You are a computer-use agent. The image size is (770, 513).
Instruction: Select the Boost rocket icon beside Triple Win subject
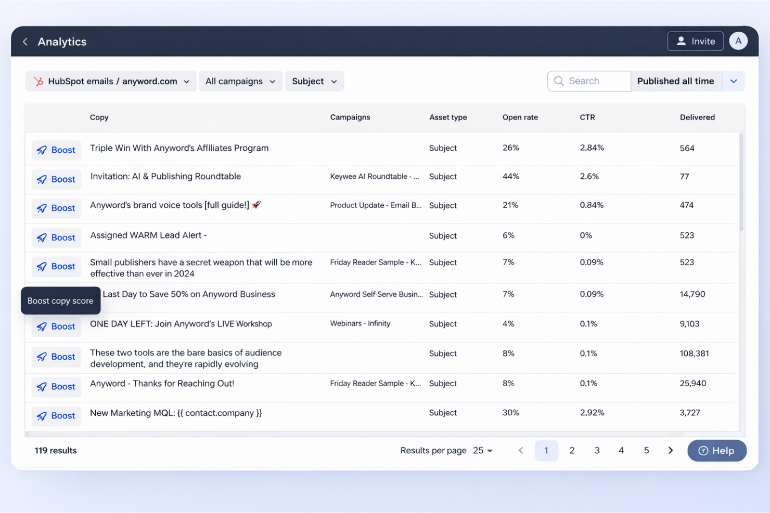pyautogui.click(x=43, y=150)
